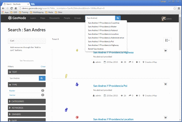The height and width of the screenshot is (122, 182).
Task: Open San Andres Y Providencia Poi layer
Action: click(110, 86)
